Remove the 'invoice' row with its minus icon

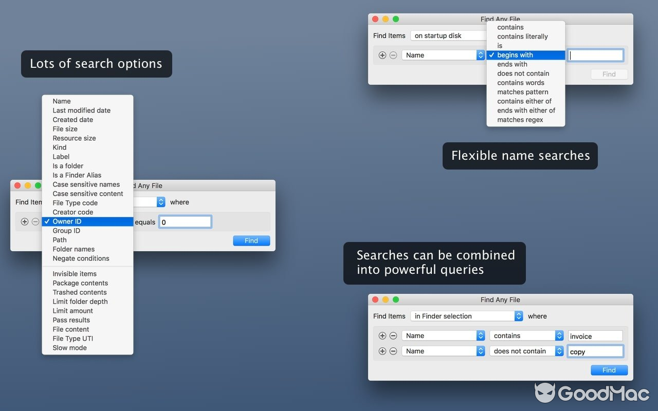[x=394, y=335]
